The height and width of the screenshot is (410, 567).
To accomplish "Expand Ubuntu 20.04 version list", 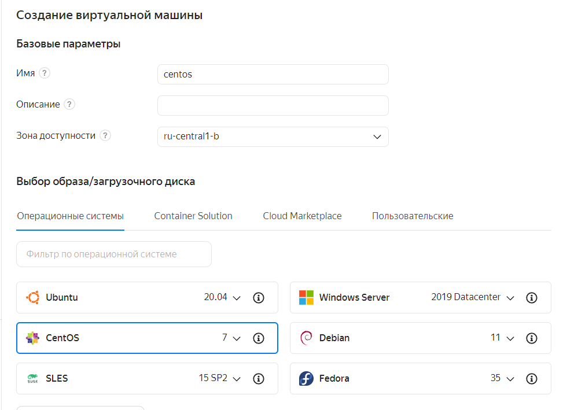I will point(222,297).
